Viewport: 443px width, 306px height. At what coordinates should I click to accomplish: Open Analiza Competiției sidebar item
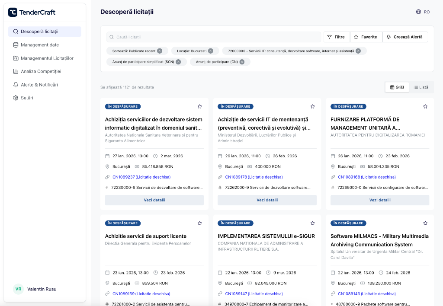tap(41, 71)
